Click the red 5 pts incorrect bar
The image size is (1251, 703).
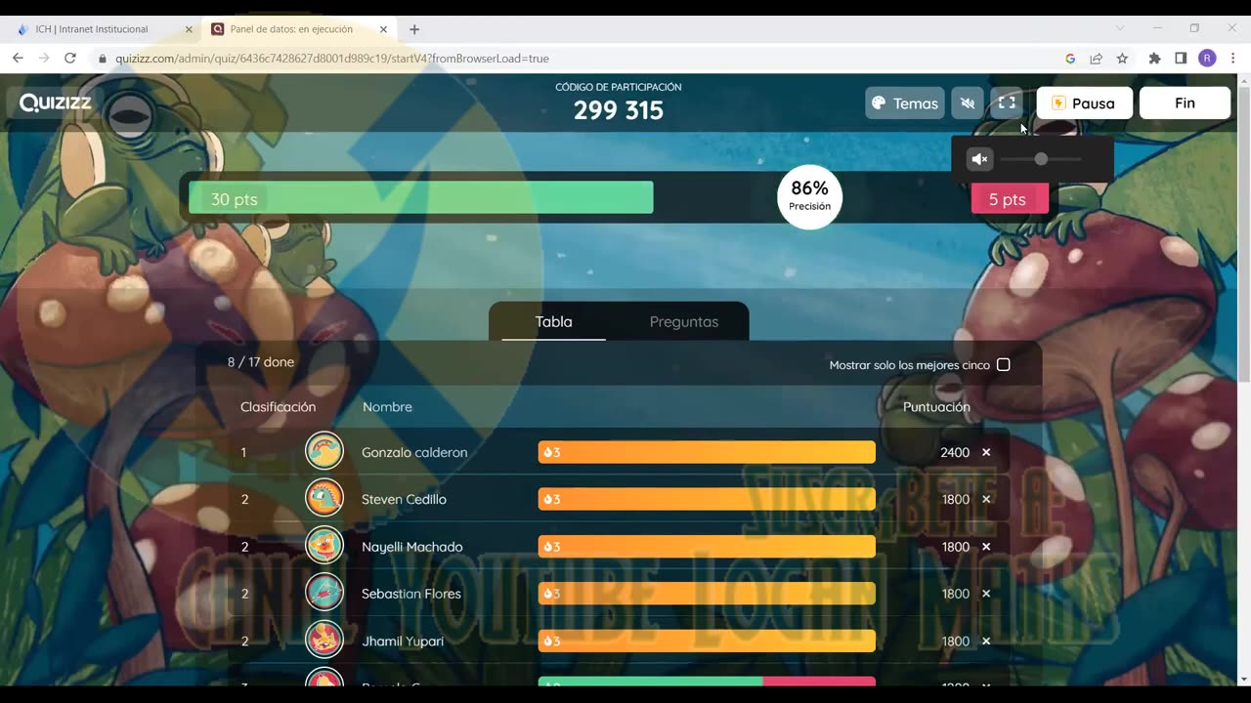1010,198
